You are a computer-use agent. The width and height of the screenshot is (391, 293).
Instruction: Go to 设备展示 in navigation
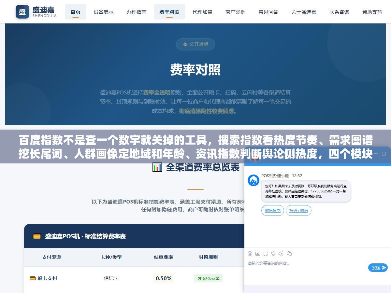point(104,12)
